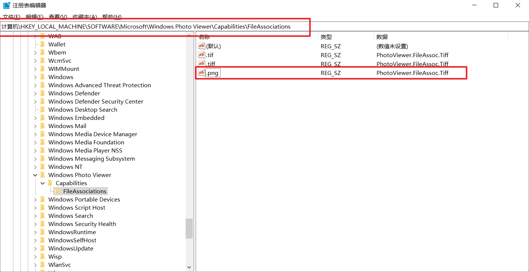Click PhotoViewer.FileAssoc.Tiff data in .png row
Screen dimensions: 529x272
pos(413,73)
